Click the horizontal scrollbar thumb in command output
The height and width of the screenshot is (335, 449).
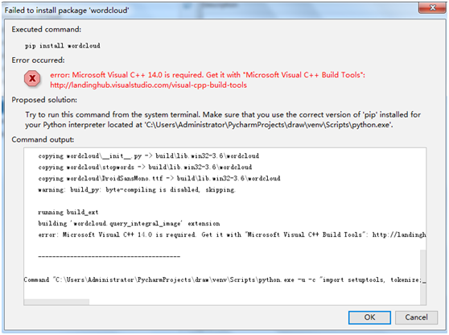[56, 302]
